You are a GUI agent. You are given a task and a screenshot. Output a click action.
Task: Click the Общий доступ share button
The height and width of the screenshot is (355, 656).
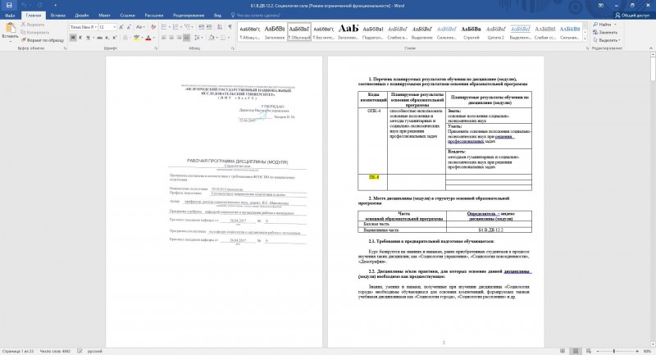pyautogui.click(x=632, y=16)
